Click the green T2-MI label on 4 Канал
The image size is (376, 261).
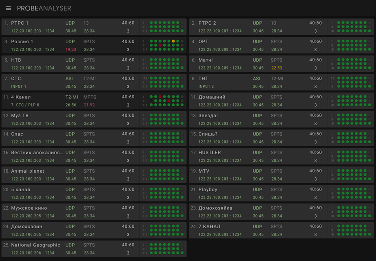tap(72, 97)
